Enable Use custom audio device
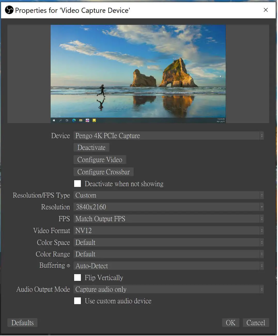The height and width of the screenshot is (336, 278). click(78, 301)
